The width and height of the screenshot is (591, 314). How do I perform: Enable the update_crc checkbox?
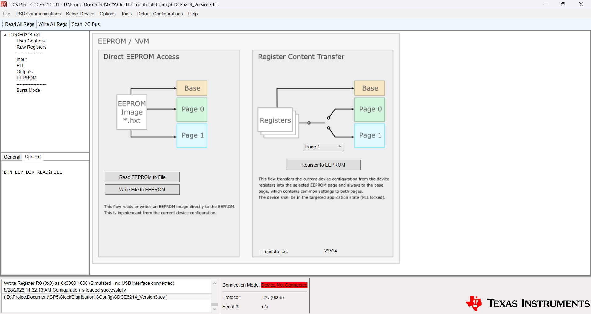[261, 252]
